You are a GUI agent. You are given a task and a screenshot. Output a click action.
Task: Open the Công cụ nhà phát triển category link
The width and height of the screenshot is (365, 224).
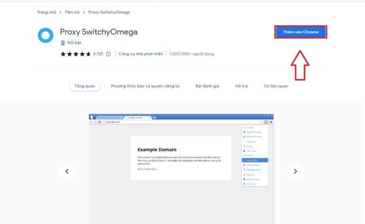[x=141, y=54]
